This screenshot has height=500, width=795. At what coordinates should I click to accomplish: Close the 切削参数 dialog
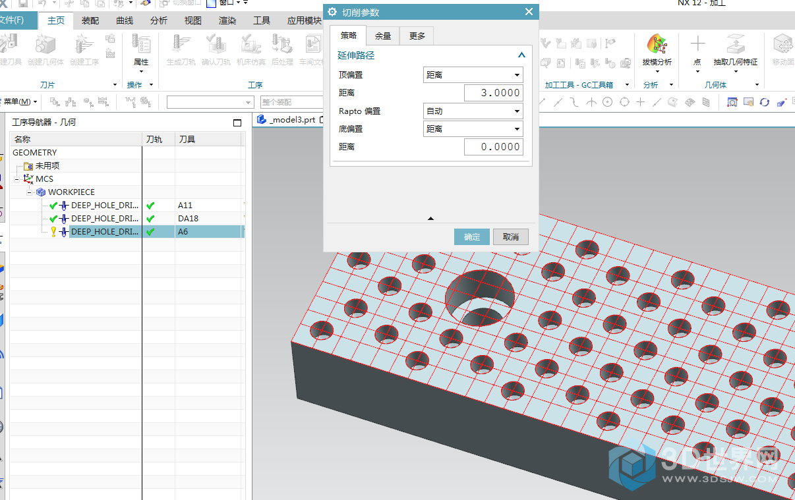[x=529, y=12]
